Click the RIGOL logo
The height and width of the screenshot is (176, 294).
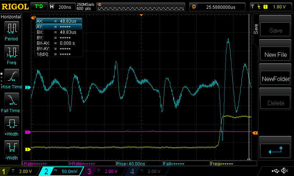click(15, 7)
